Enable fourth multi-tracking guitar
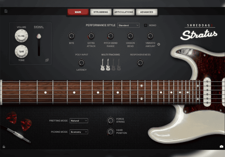The width and height of the screenshot is (225, 157). click(119, 65)
